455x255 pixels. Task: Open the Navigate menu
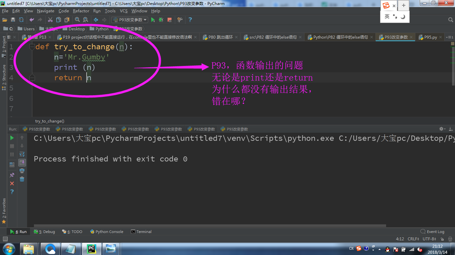tap(46, 11)
